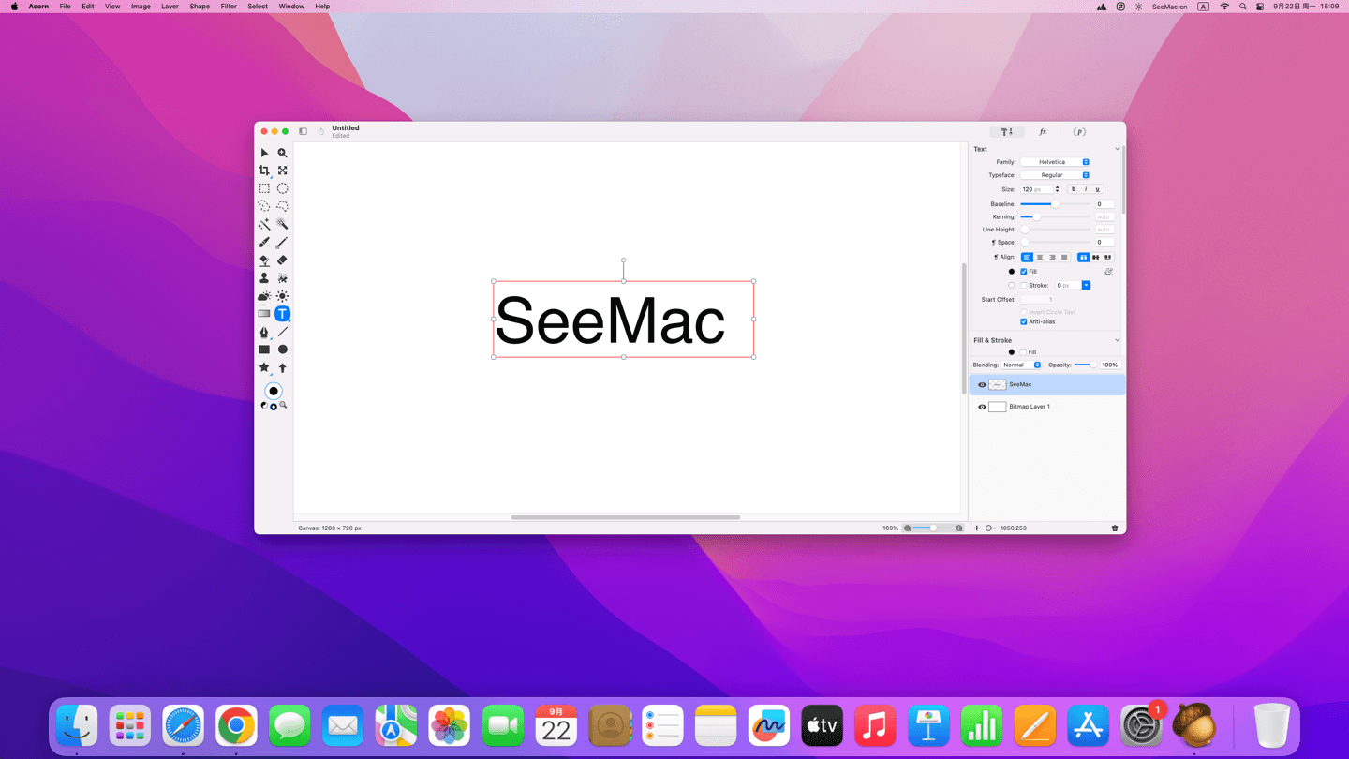Open the Blending mode dropdown
Image resolution: width=1349 pixels, height=759 pixels.
pos(1021,365)
